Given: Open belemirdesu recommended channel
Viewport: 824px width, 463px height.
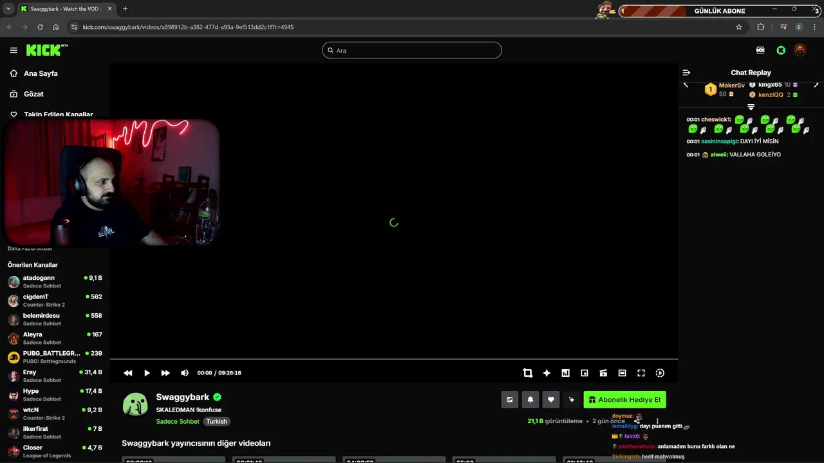Looking at the screenshot, I should [55, 320].
